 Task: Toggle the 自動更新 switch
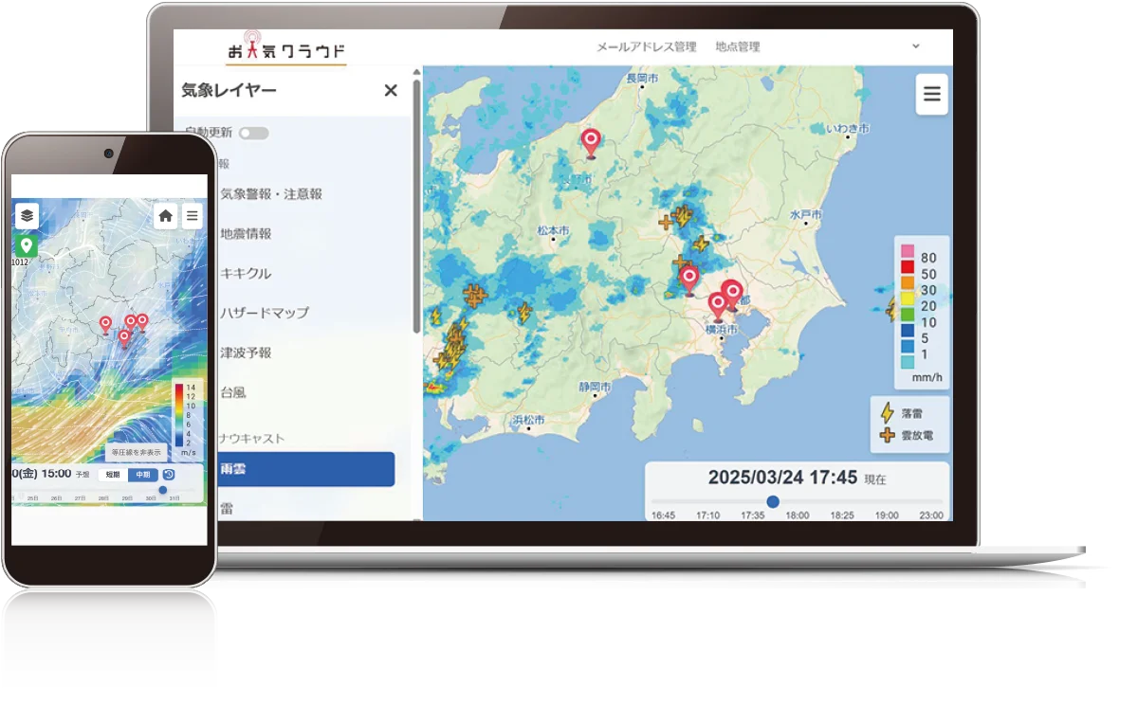253,134
